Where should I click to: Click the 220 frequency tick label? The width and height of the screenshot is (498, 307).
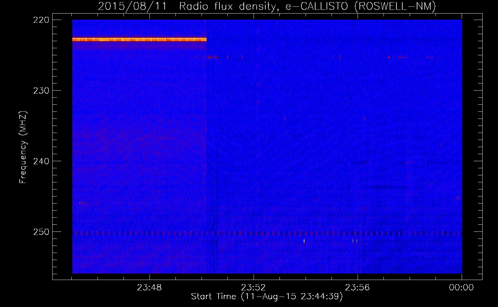pyautogui.click(x=41, y=20)
